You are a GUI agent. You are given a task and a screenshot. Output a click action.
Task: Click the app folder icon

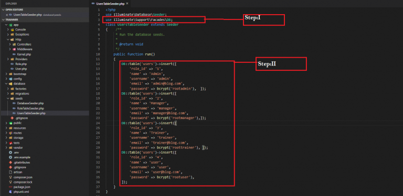[x=10, y=25]
